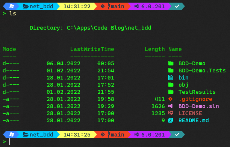The image size is (230, 147).
Task: Click the Length column header
Action: click(154, 49)
